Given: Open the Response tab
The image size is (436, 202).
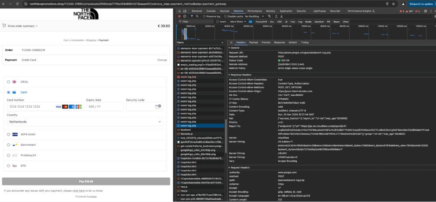Looking at the screenshot, I should point(279,43).
